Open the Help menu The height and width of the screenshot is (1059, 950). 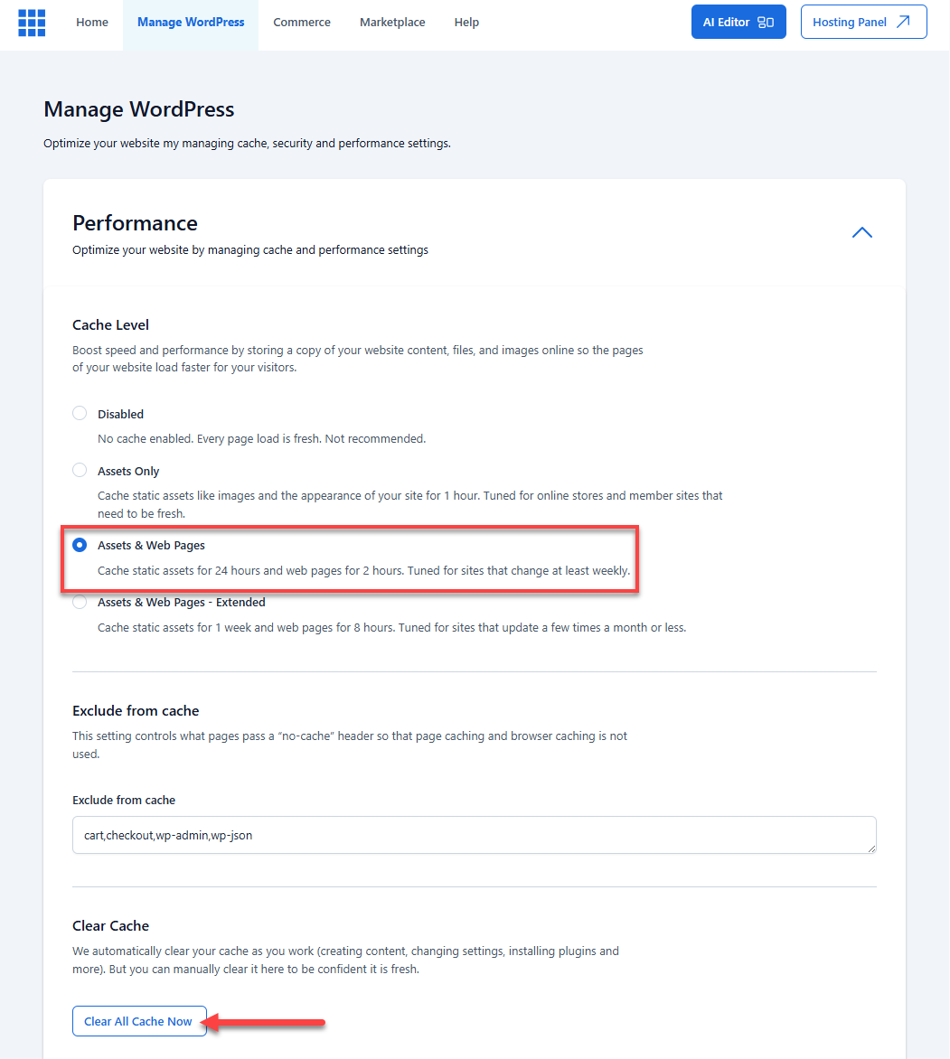pos(466,22)
